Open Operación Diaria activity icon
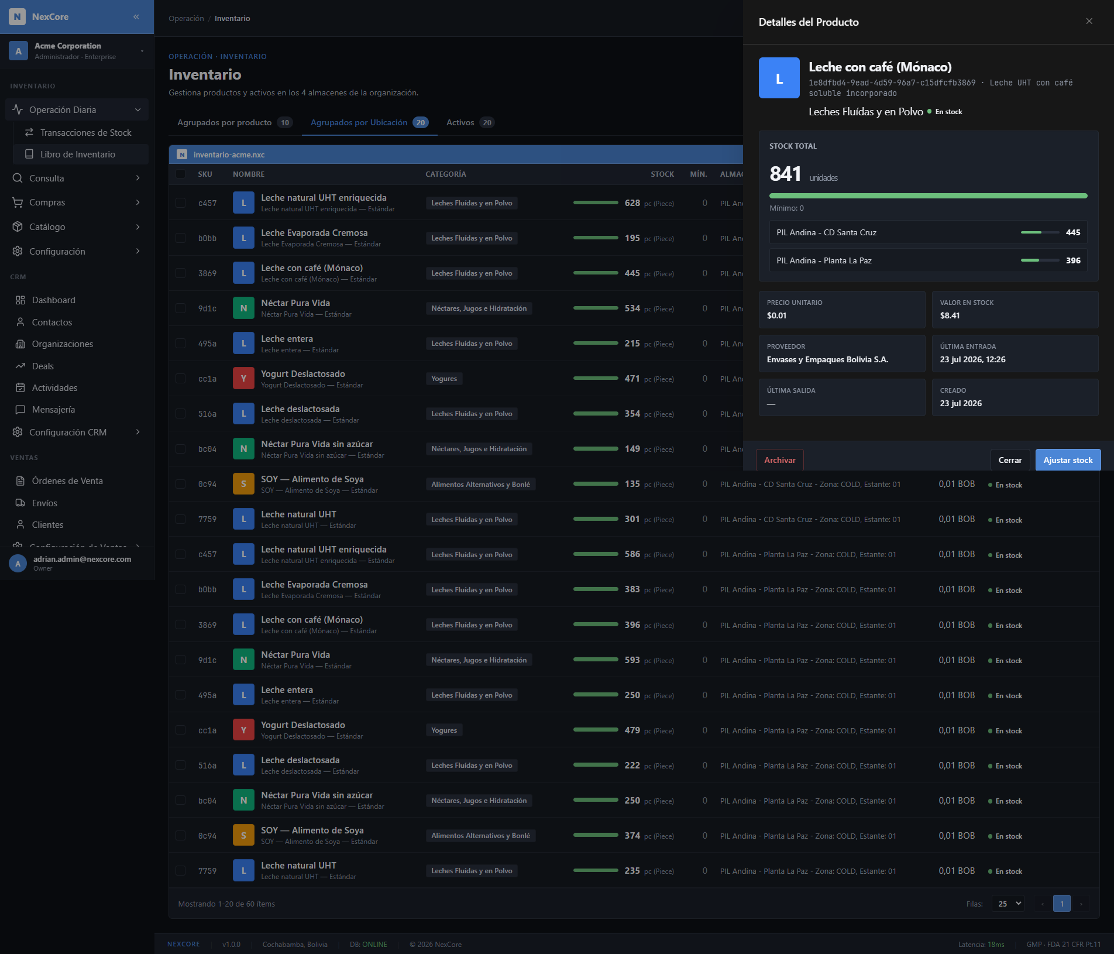Screen dimensions: 1114x954 (x=18, y=109)
